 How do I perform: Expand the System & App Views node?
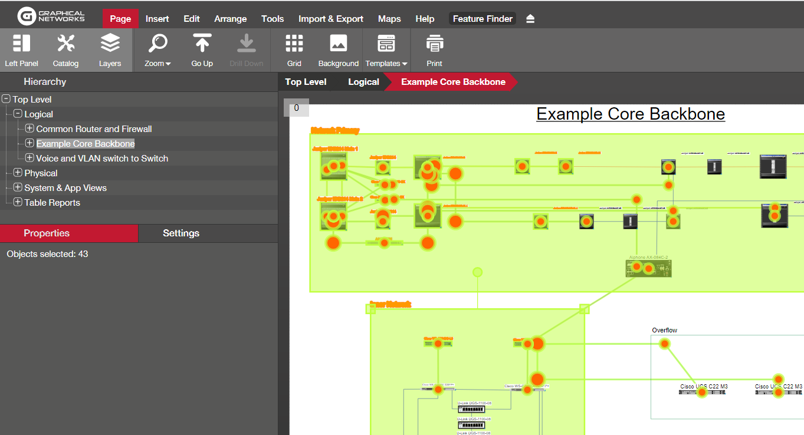tap(18, 187)
